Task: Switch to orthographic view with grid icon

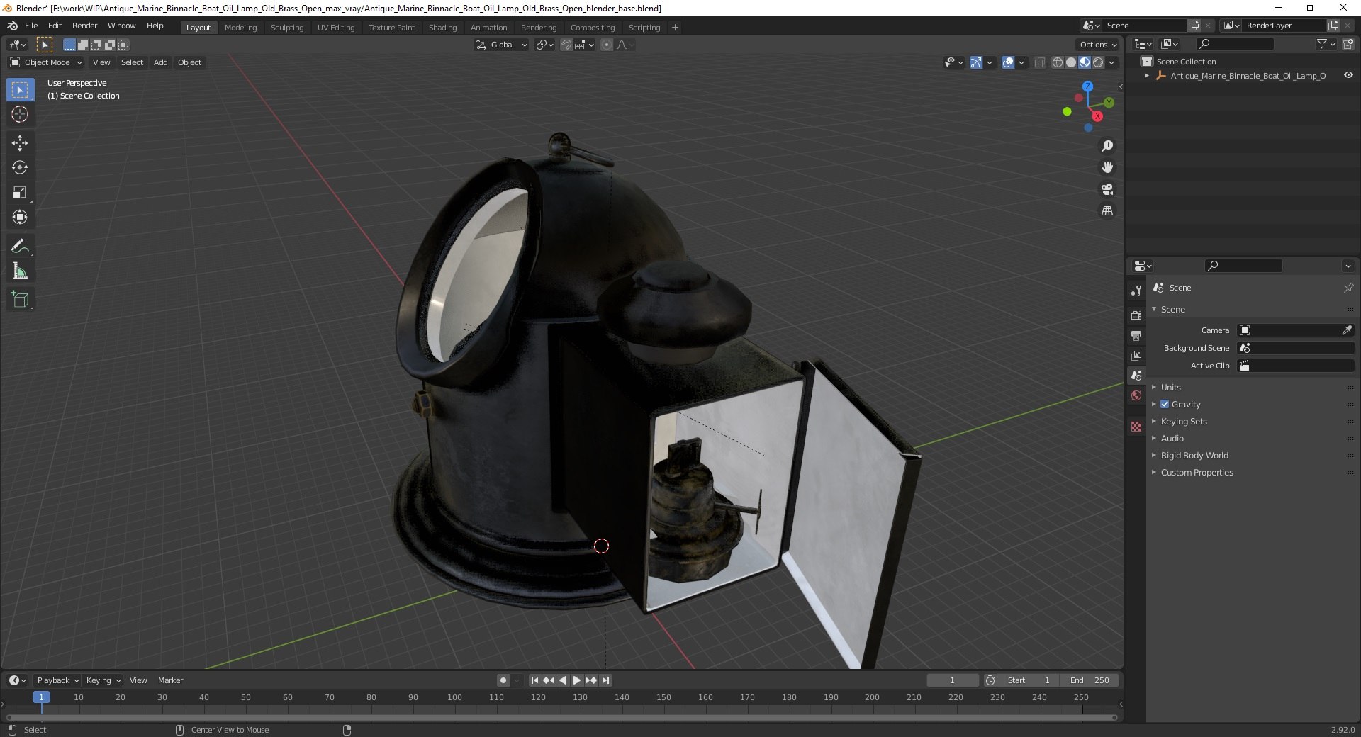Action: pos(1107,211)
